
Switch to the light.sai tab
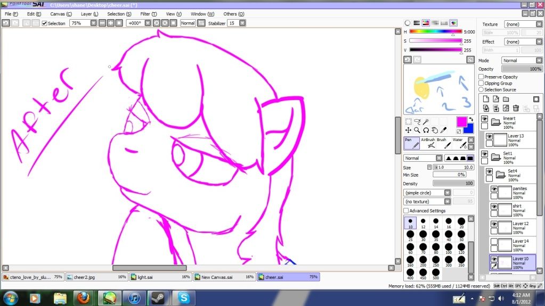tap(160, 277)
